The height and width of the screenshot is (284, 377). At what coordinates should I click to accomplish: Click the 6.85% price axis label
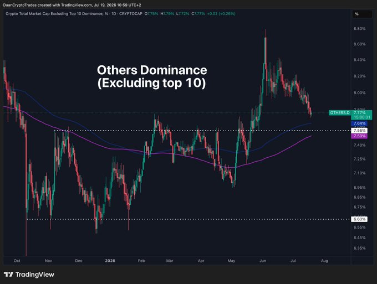(359, 197)
